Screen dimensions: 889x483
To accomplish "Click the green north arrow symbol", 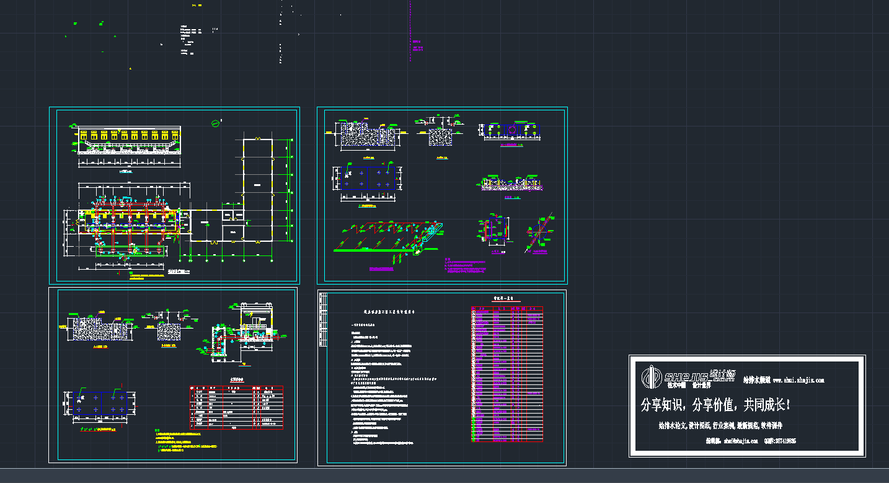I will 215,122.
